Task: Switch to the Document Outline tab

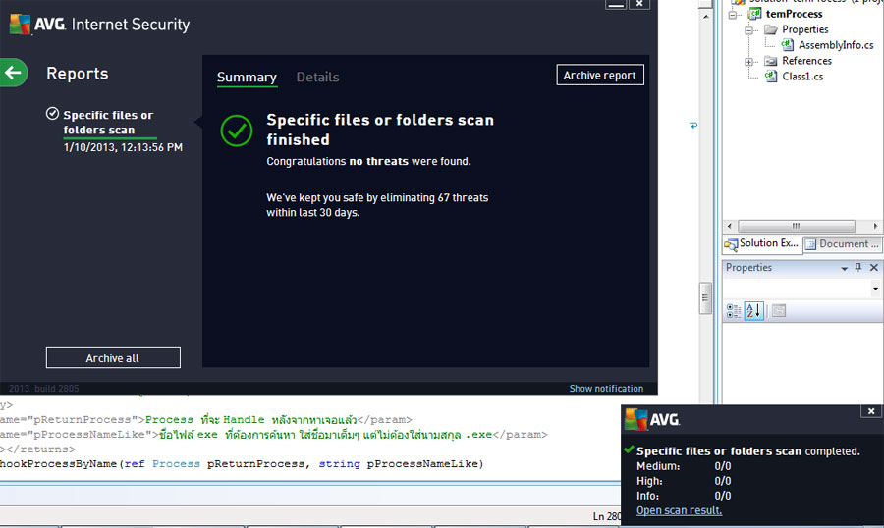Action: pos(843,244)
